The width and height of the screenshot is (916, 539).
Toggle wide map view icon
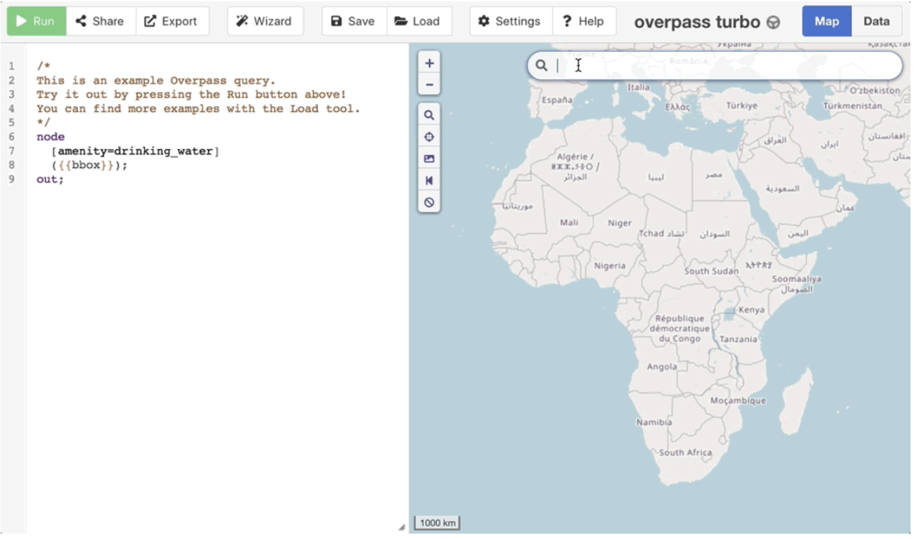pos(429,180)
